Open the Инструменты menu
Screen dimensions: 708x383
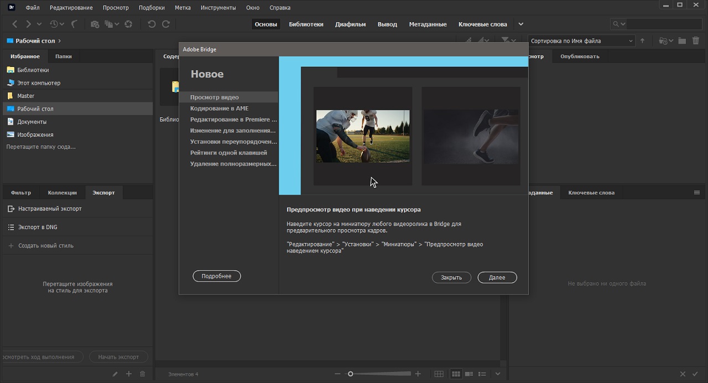[218, 8]
